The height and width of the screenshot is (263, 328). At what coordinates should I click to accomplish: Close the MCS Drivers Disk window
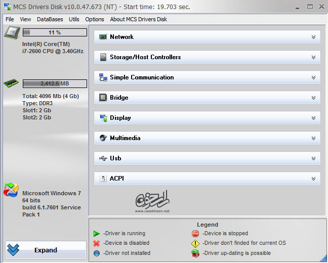click(x=322, y=7)
